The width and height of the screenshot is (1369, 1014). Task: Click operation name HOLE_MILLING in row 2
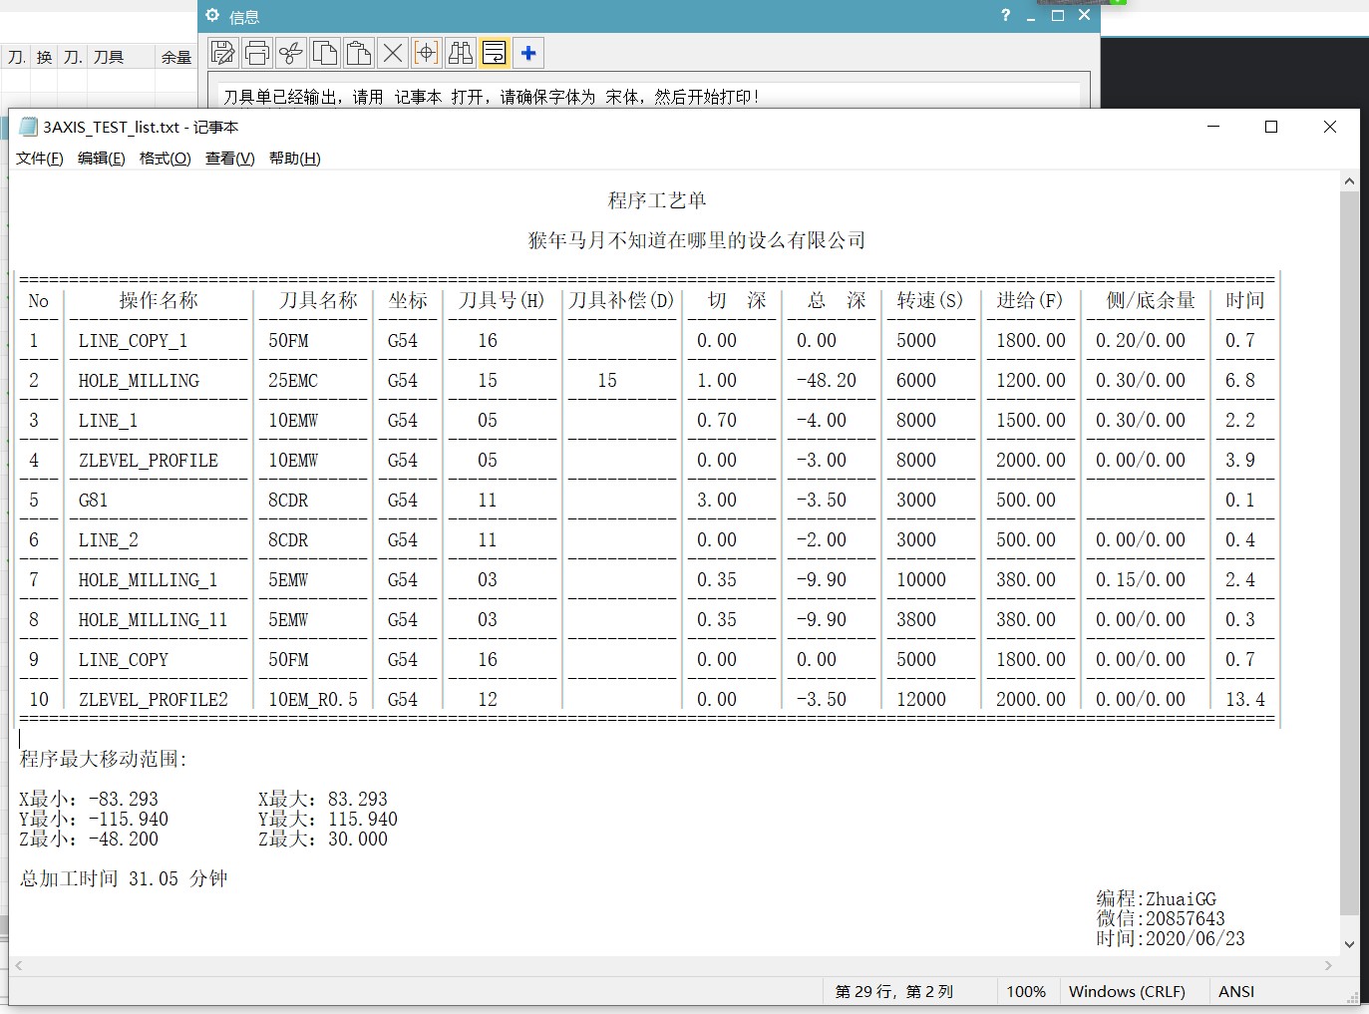[x=139, y=381]
